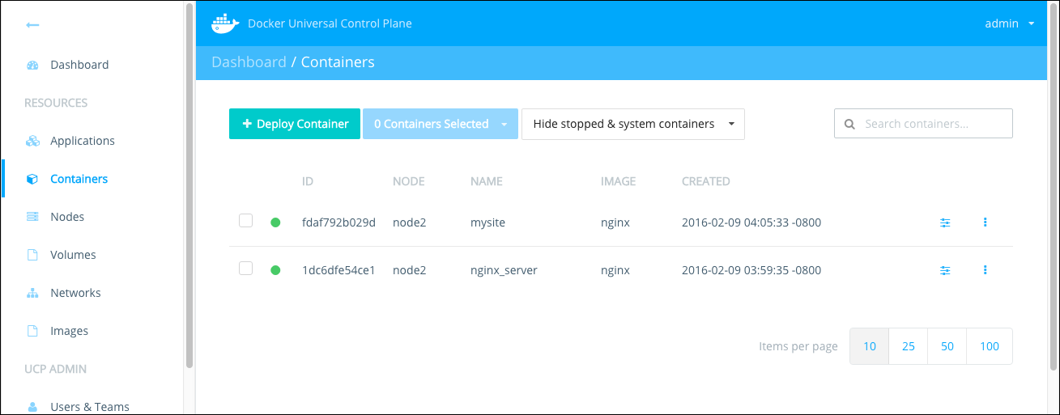Set items per page to 25
Image resolution: width=1060 pixels, height=415 pixels.
pos(909,346)
